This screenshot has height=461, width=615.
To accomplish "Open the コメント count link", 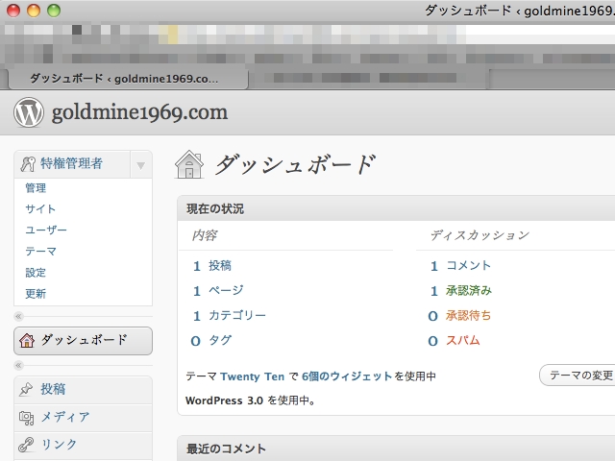I will [x=468, y=266].
